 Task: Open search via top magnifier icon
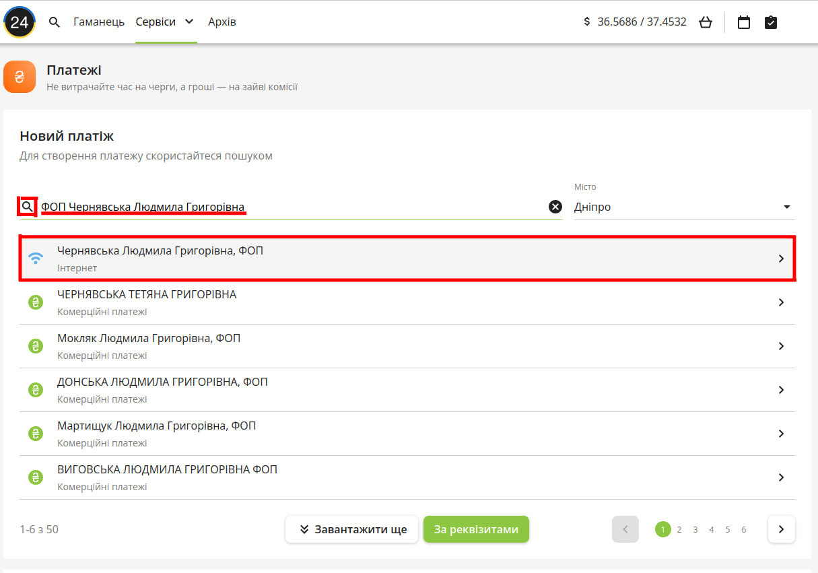point(55,22)
